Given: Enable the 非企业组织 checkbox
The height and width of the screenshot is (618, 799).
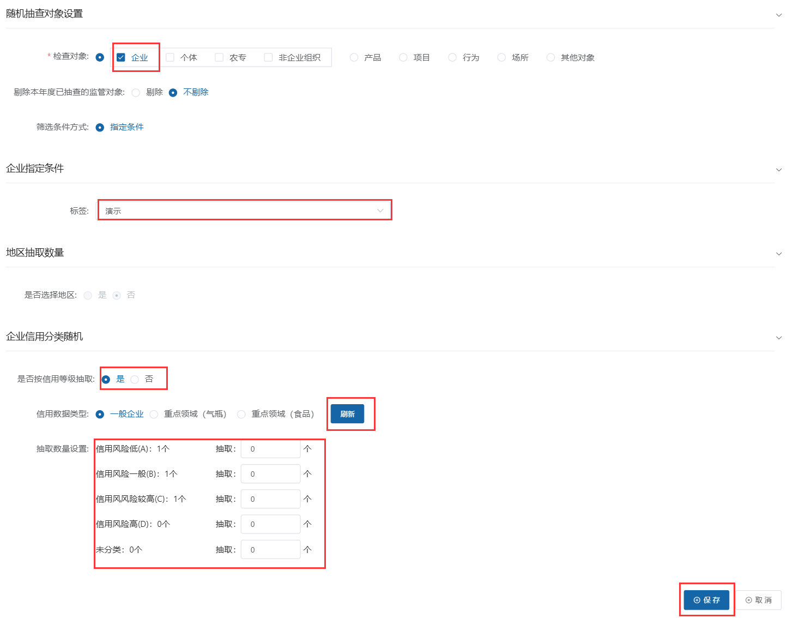Looking at the screenshot, I should click(268, 57).
